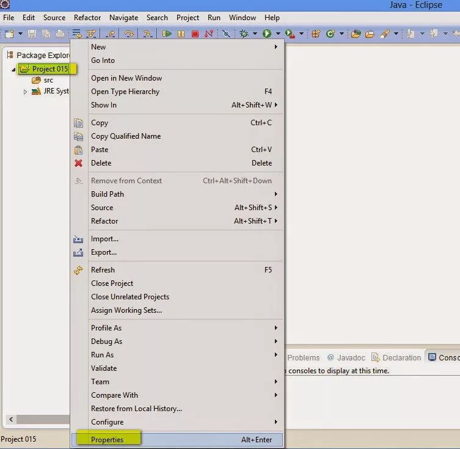Collapse the Project 015 tree node

(x=13, y=70)
